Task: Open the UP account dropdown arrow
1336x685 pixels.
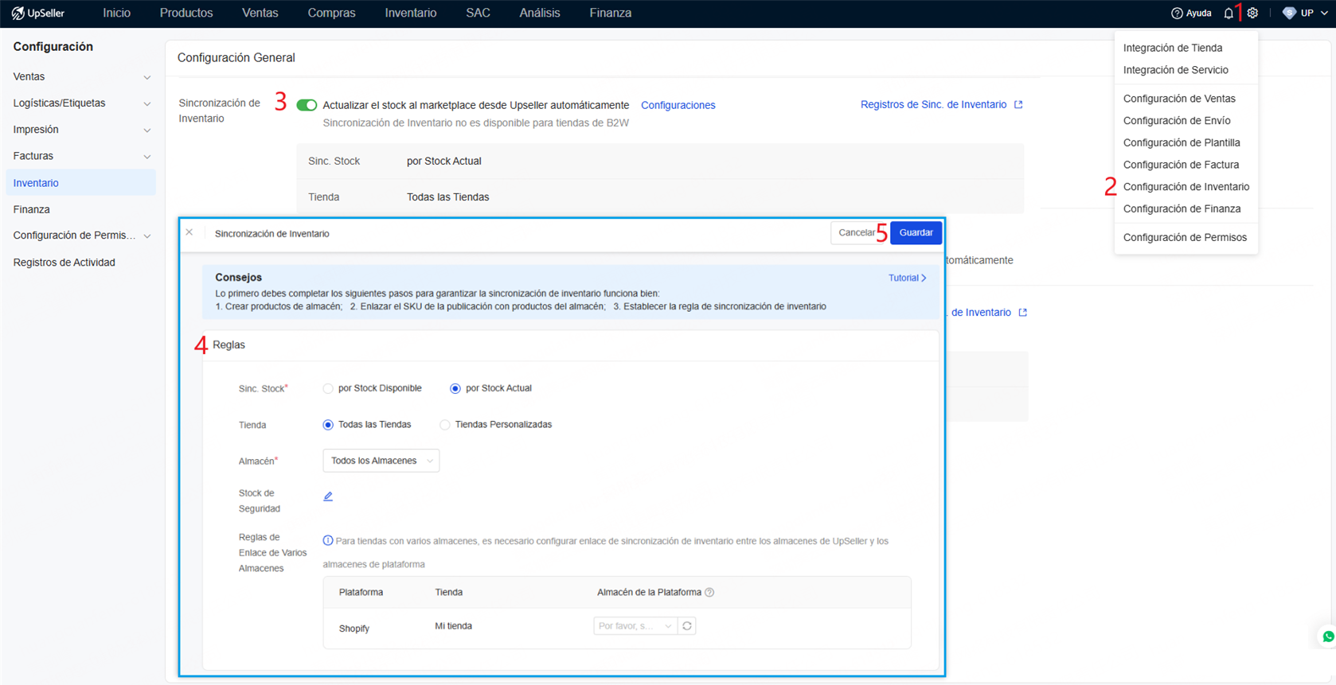Action: pos(1324,13)
